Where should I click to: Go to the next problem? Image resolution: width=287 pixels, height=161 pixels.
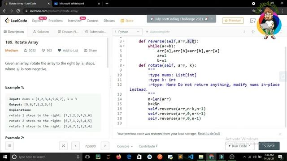(105, 146)
